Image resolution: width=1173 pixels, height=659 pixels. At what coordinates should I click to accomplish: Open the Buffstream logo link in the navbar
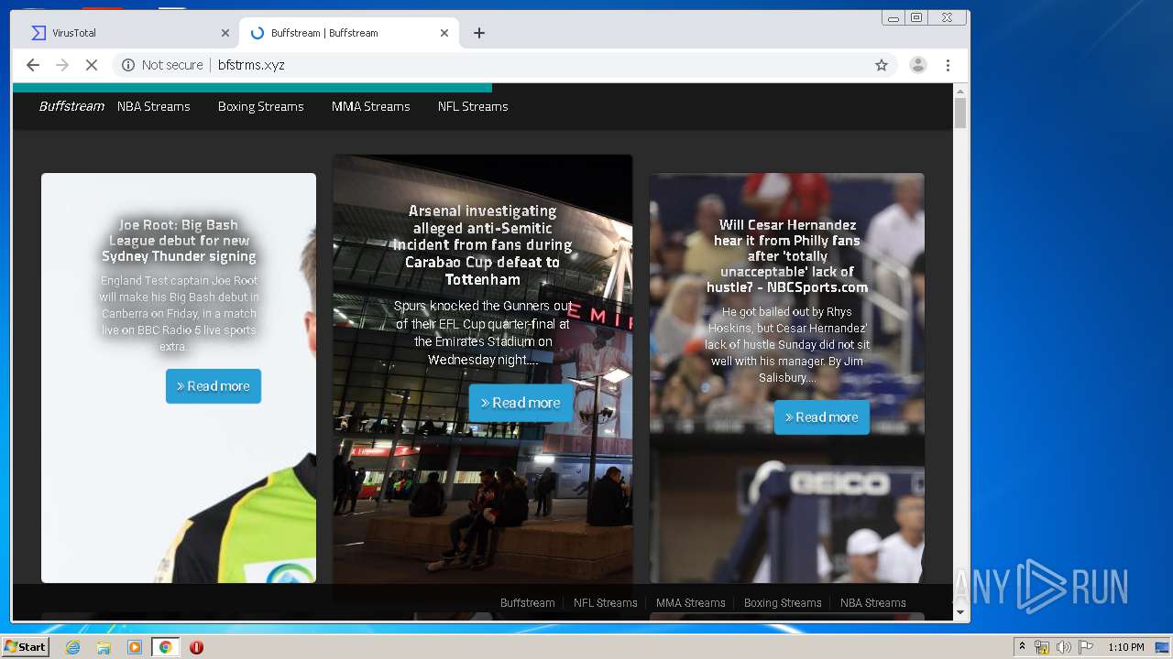[71, 106]
